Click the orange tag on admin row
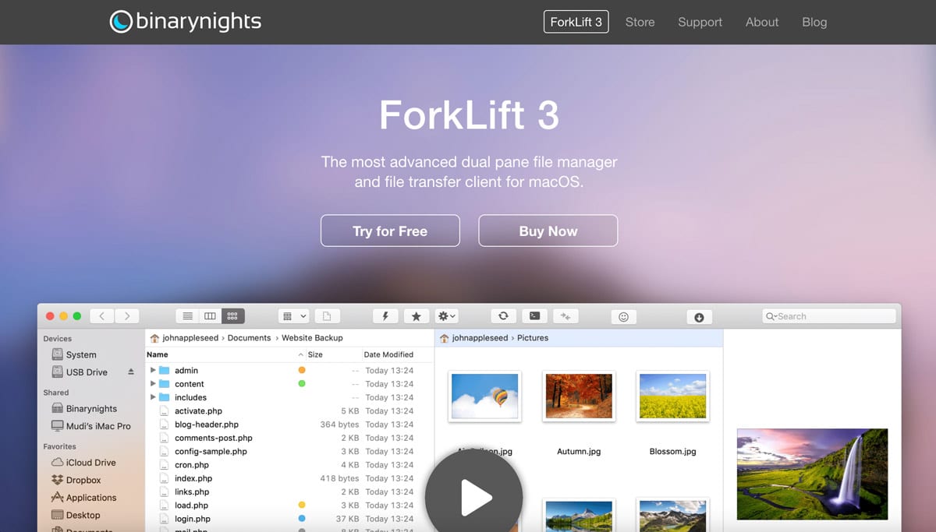 (302, 370)
